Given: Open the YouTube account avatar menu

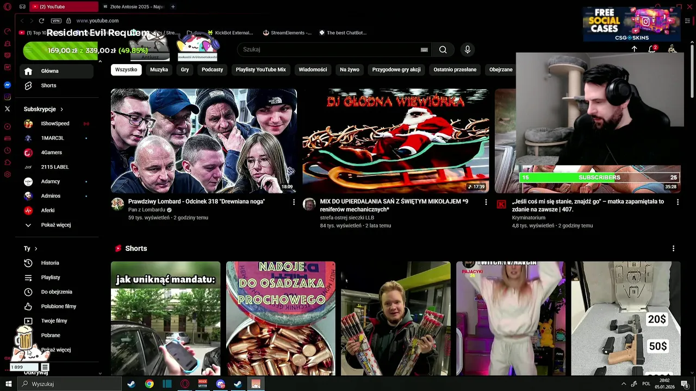Looking at the screenshot, I should 672,49.
